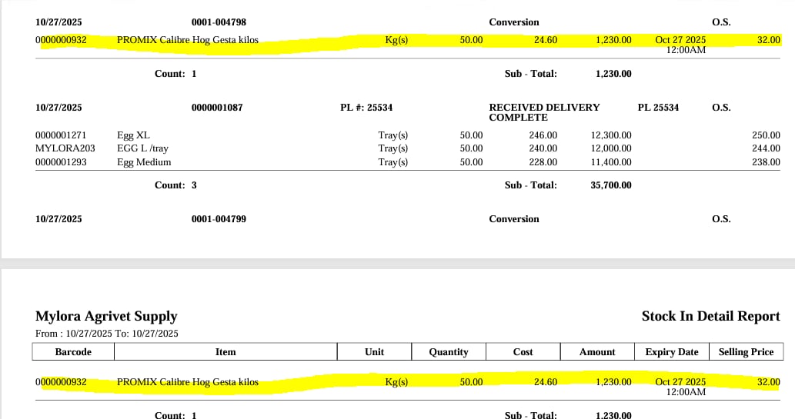
Task: Select the Unit column header
Action: [374, 352]
